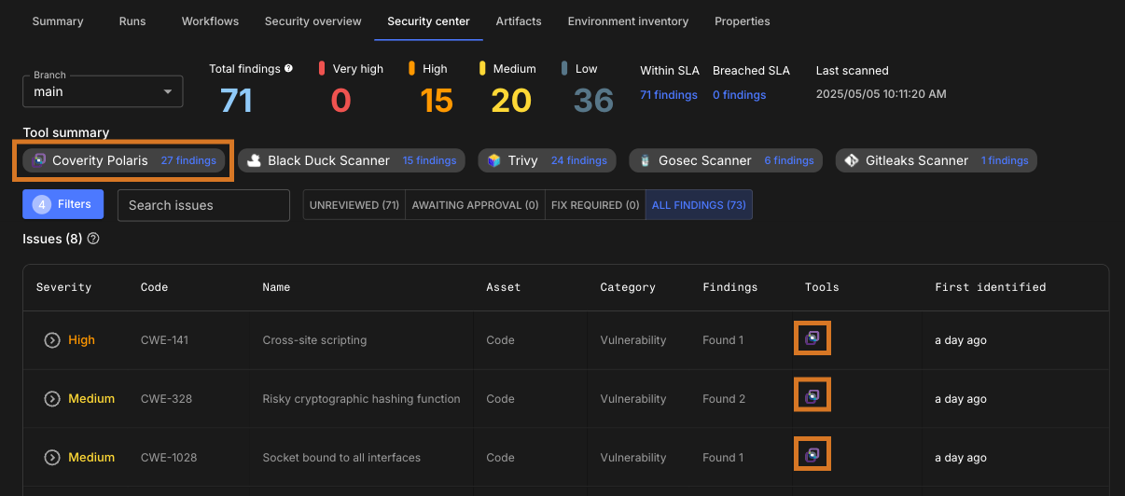Click the Gitleaks Scanner 1 findings link
The height and width of the screenshot is (496, 1125).
1005,160
